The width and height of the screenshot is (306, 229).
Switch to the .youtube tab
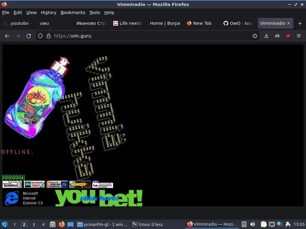pos(18,23)
